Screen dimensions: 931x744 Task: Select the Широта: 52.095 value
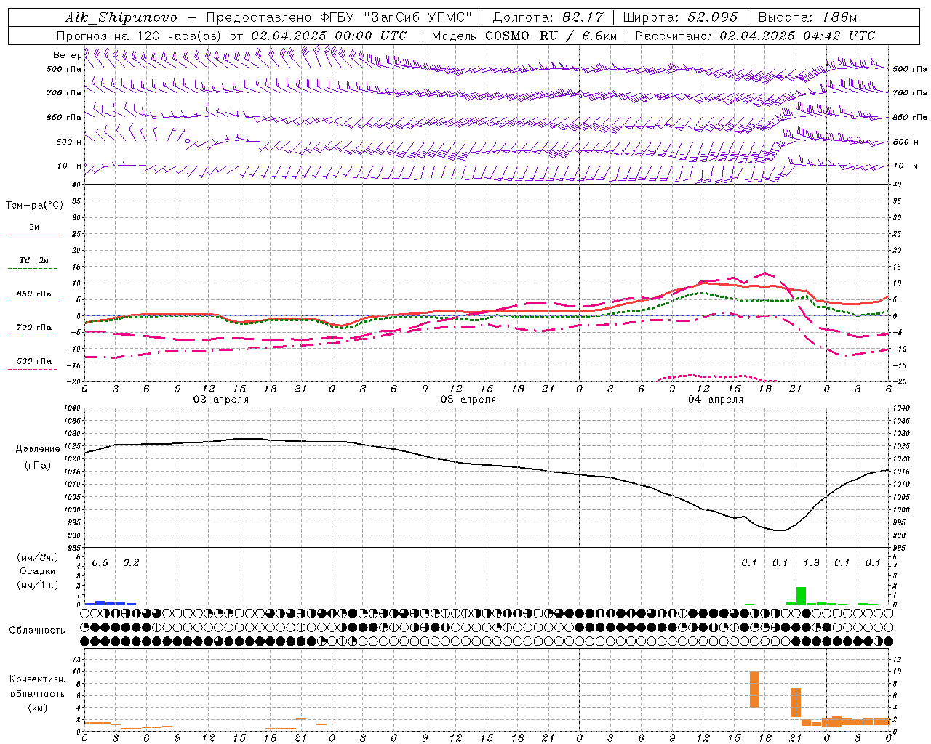[x=681, y=17]
